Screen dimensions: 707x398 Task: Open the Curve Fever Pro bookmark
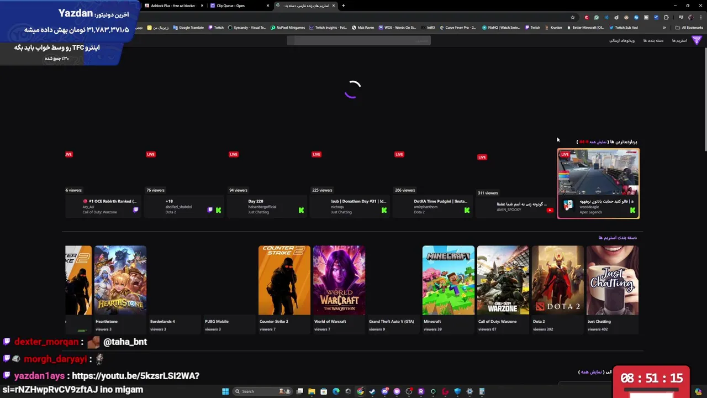tap(458, 28)
